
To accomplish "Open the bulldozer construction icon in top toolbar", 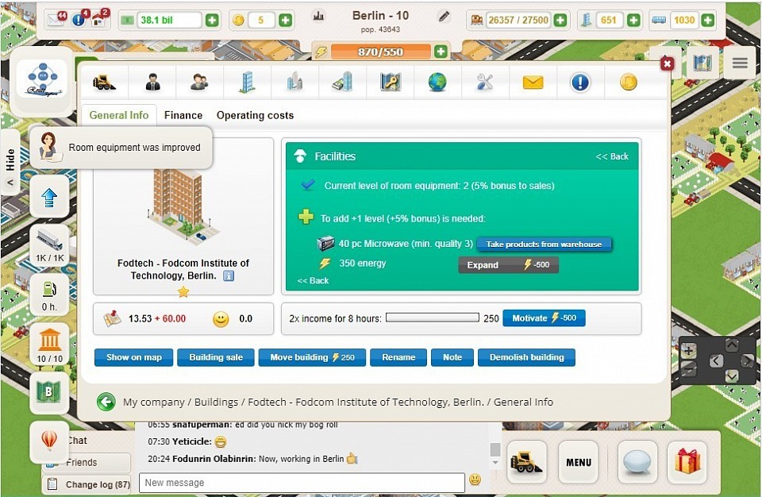I will [x=104, y=83].
